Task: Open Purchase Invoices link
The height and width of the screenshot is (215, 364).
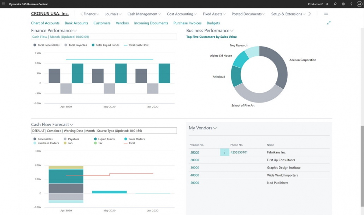Action: (x=187, y=23)
